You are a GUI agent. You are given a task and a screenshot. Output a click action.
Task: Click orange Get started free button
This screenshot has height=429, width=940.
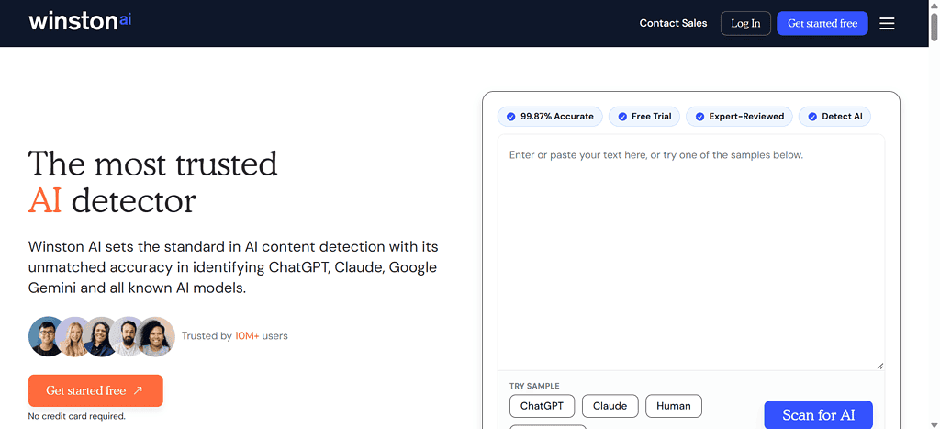(x=95, y=390)
